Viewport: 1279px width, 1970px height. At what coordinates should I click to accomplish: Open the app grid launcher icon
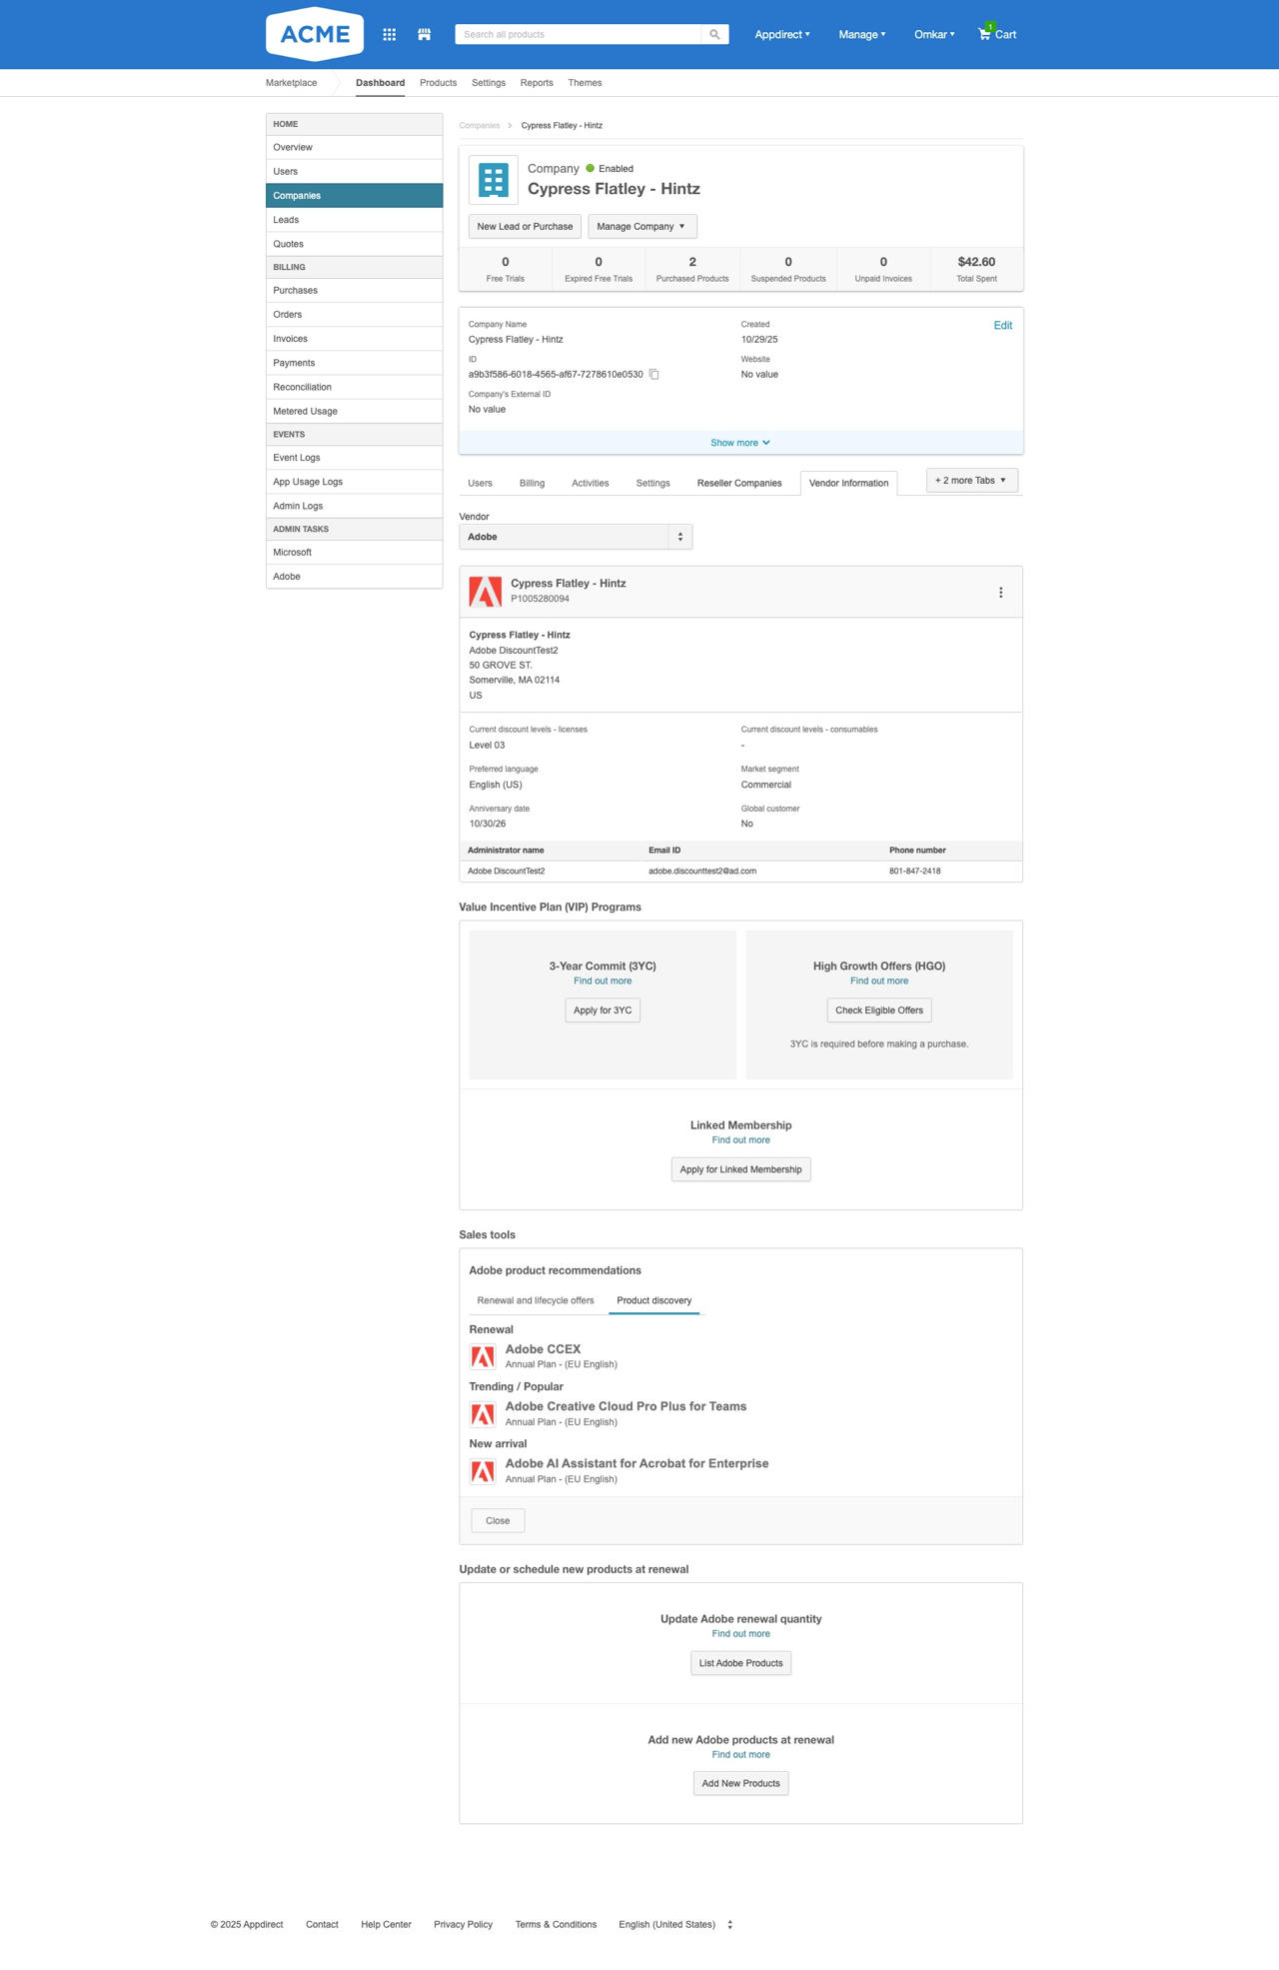point(390,34)
